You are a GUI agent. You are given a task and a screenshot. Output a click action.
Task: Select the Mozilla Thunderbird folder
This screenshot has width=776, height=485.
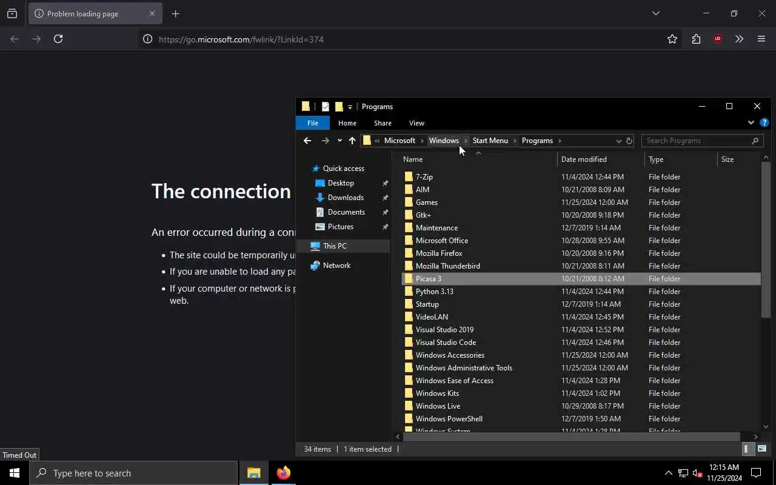pos(581,266)
